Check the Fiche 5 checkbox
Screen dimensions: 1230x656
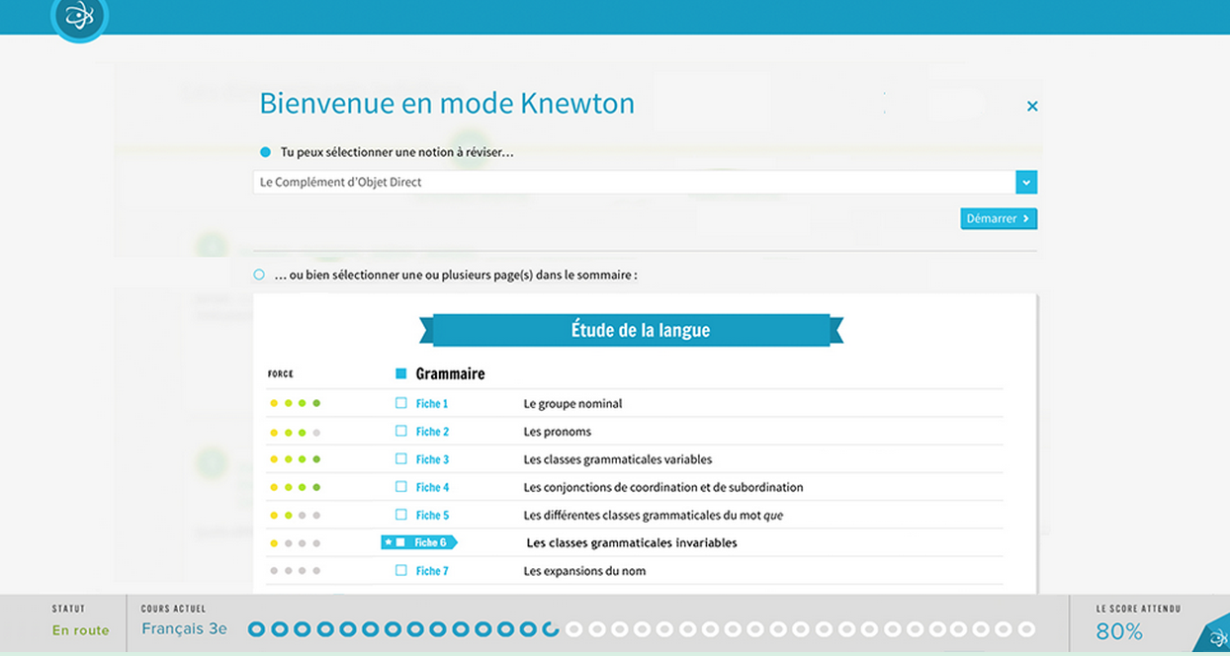click(x=401, y=515)
